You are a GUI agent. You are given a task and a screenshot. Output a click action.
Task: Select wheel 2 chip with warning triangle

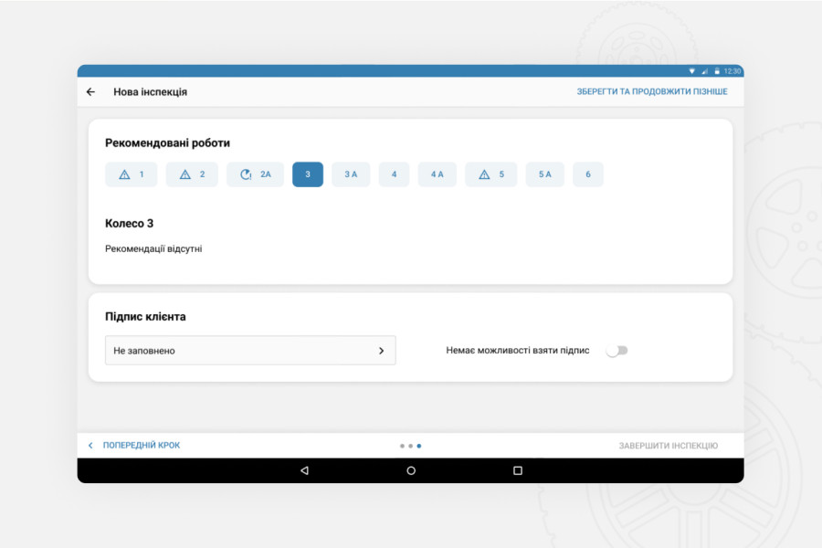192,174
